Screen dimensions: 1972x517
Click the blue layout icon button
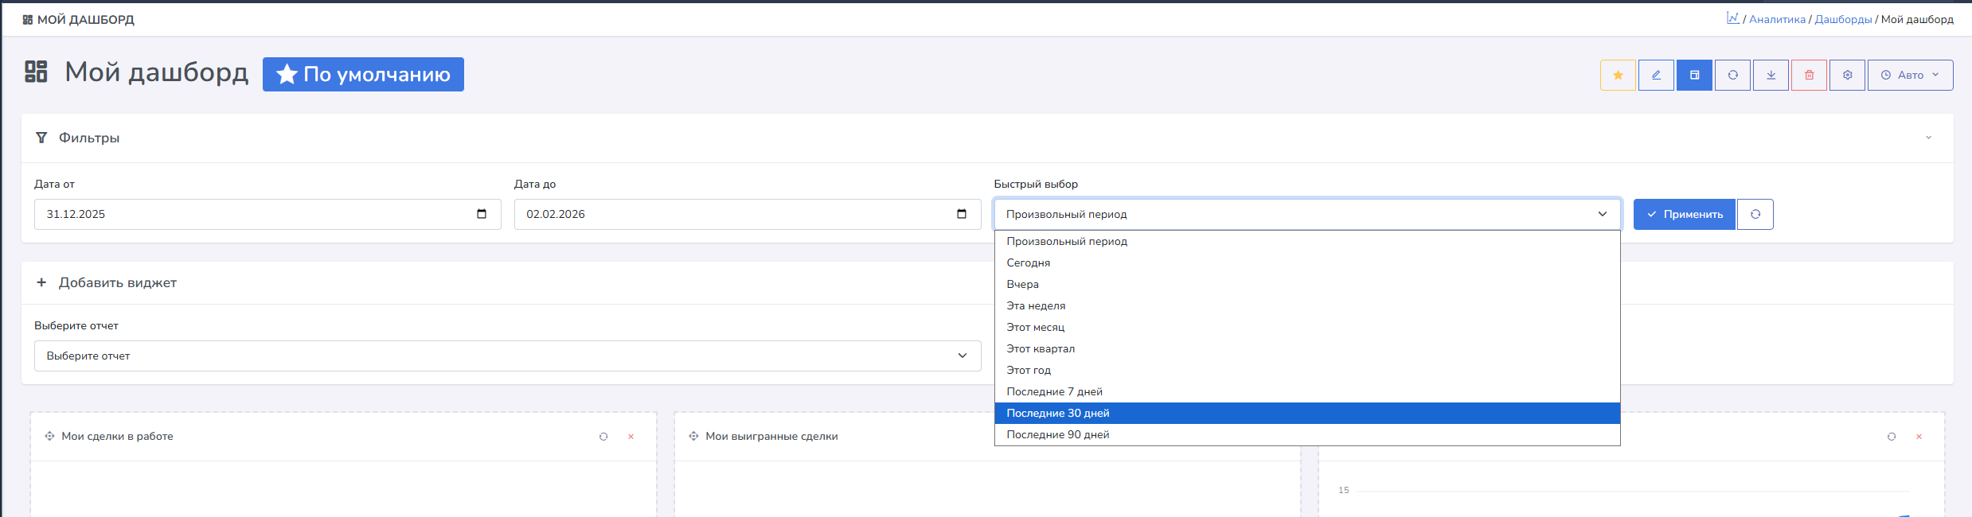click(1694, 75)
